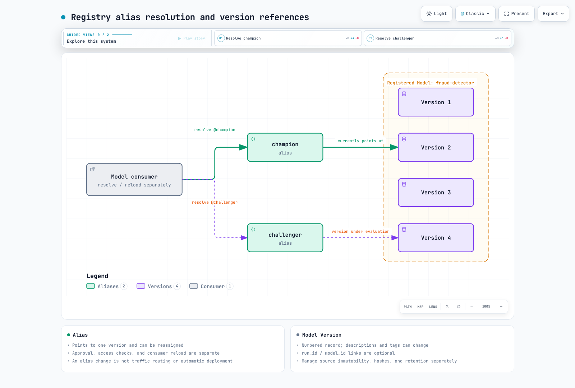Select the Model consumer node
Screen dimensions: 575x388
(134, 180)
